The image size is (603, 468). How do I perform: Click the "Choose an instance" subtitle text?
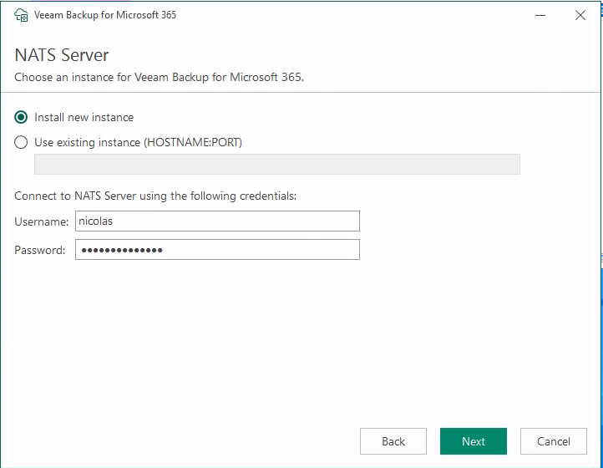[x=159, y=78]
